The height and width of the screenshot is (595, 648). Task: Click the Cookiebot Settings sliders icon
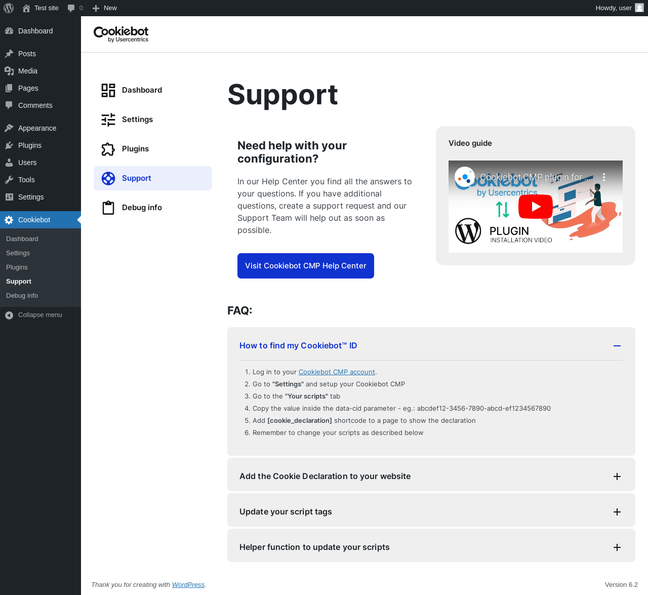[108, 120]
